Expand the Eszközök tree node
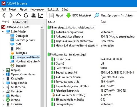Screen dimensions: 137x107 pyautogui.click(x=3, y=104)
